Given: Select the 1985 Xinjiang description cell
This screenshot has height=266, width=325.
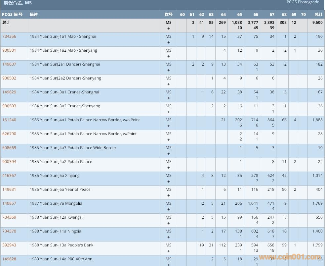Looking at the screenshot, I should point(55,176).
